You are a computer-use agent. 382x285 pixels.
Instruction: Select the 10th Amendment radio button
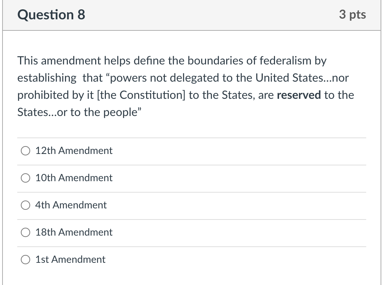coord(25,178)
